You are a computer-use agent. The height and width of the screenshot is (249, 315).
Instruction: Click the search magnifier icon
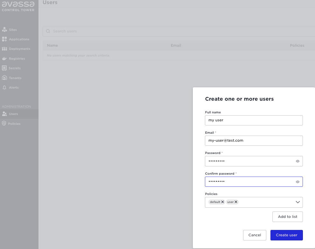48,31
